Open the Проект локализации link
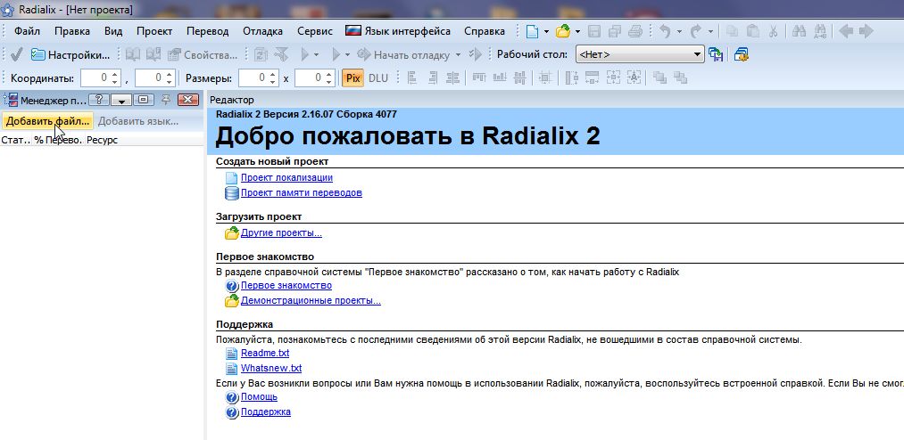The image size is (904, 440). pos(286,178)
